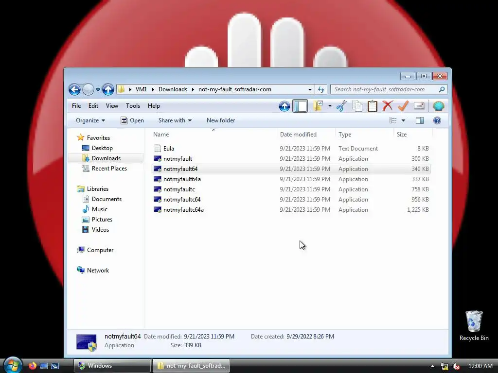Click the red X Delete icon

coord(388,106)
